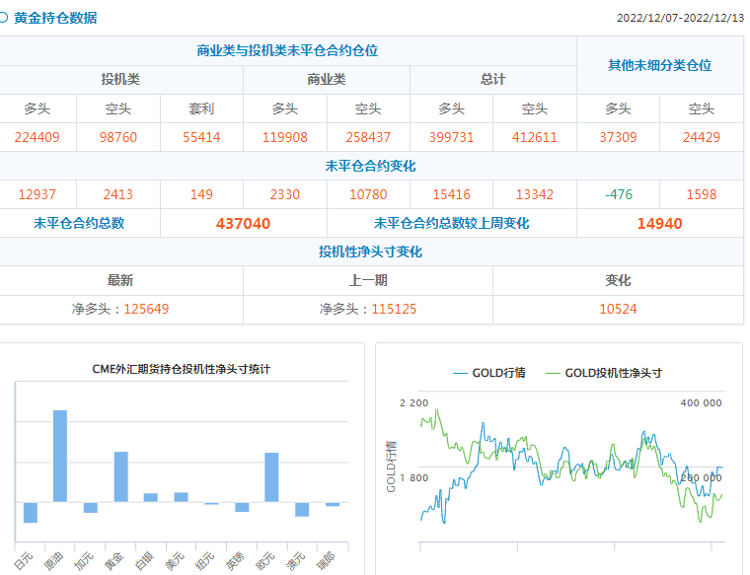Select the 原油 bar in the CME chart
Image resolution: width=750 pixels, height=575 pixels.
(x=59, y=456)
